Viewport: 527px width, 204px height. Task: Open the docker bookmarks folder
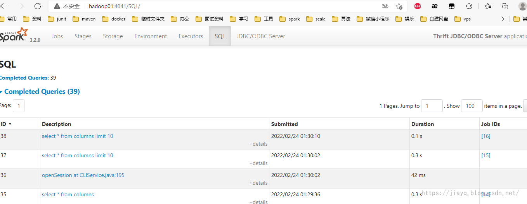pyautogui.click(x=113, y=19)
